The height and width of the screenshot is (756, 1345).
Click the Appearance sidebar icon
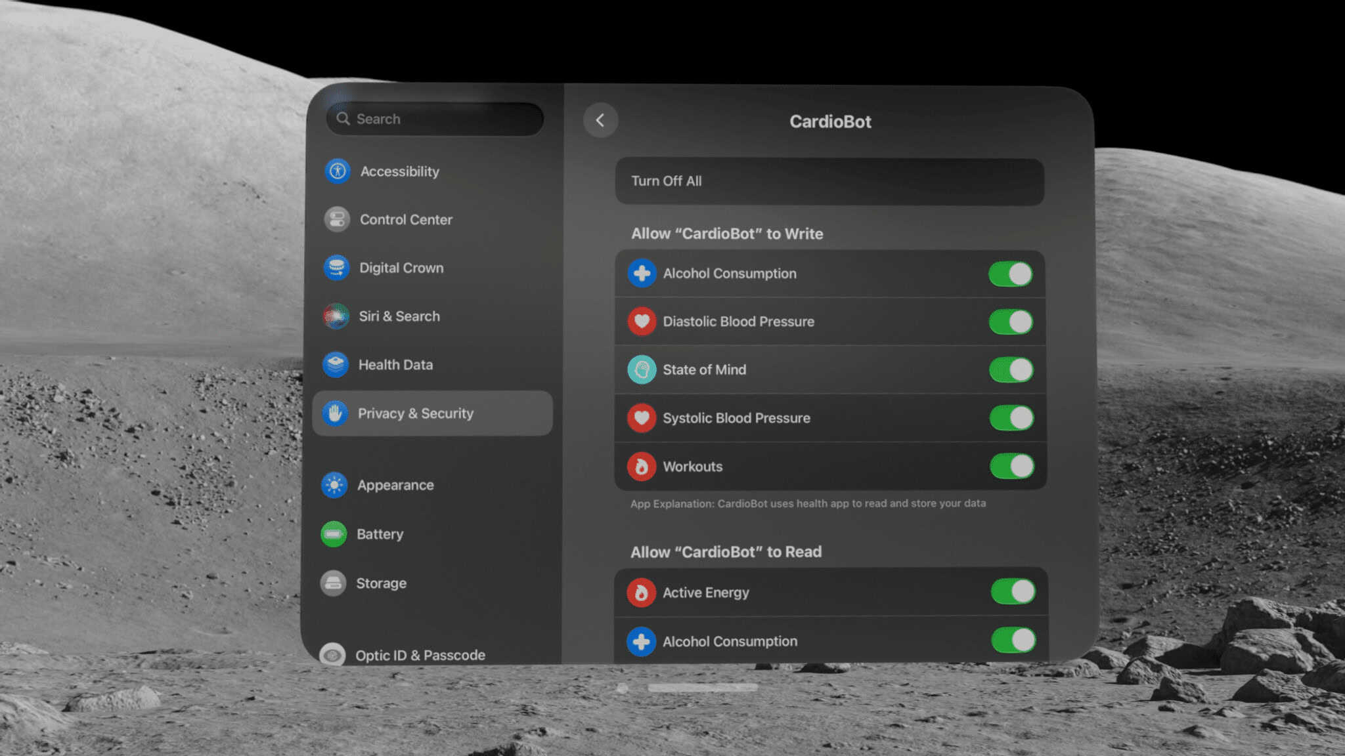(334, 485)
